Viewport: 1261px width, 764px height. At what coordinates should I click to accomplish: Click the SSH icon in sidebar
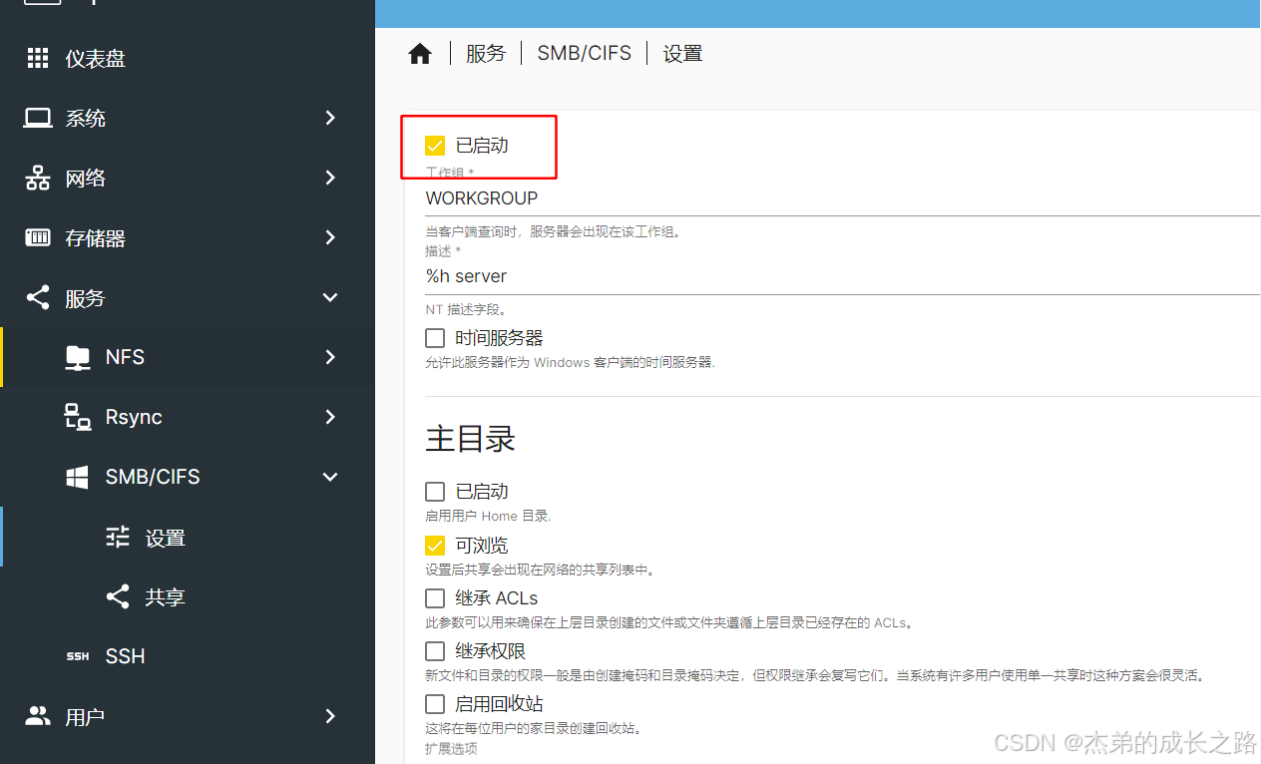(78, 656)
